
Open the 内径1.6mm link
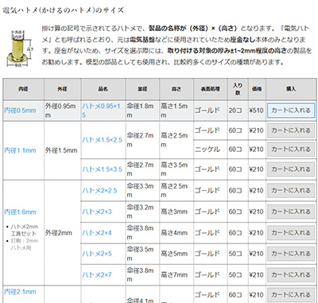(x=20, y=212)
